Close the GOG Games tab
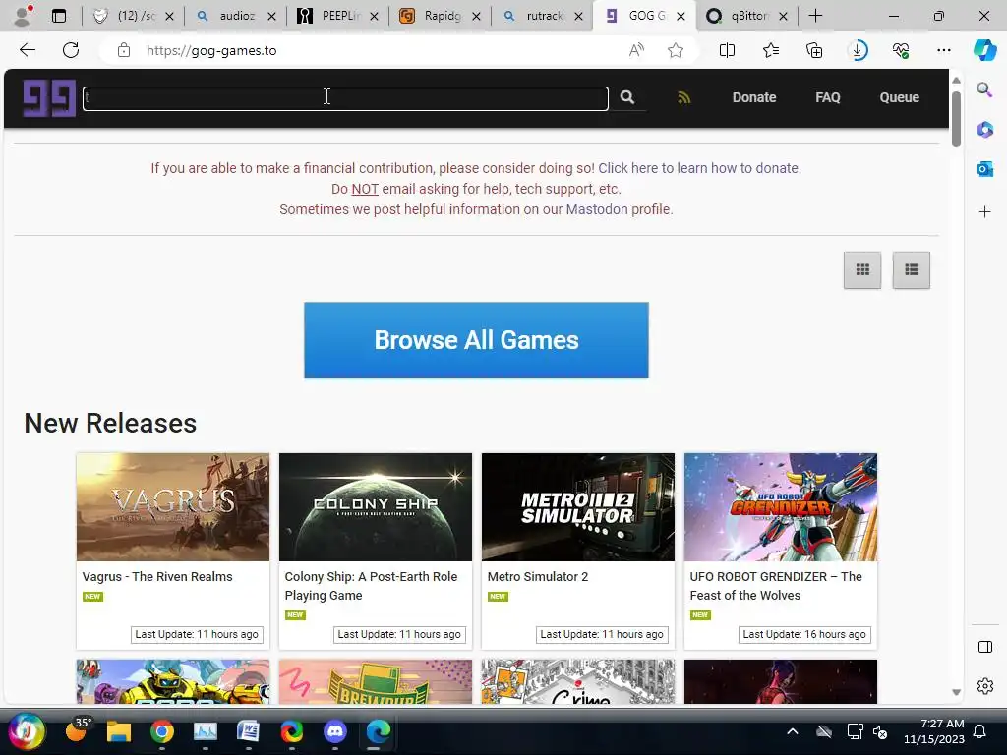The height and width of the screenshot is (755, 1007). 681,16
